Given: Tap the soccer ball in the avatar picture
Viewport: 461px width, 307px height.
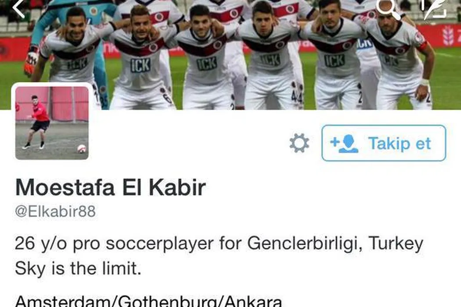Looking at the screenshot, I should tap(81, 149).
